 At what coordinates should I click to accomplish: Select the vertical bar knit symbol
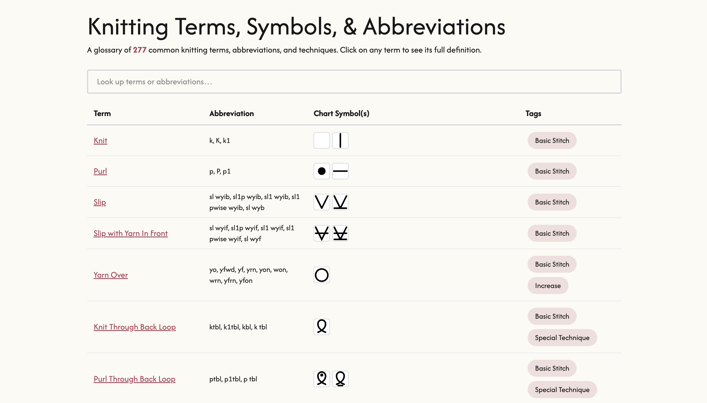click(340, 140)
